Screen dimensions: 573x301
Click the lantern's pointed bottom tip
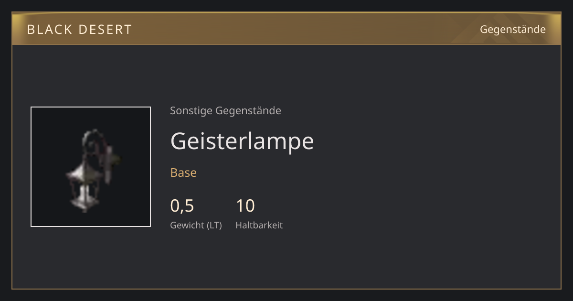pos(85,209)
